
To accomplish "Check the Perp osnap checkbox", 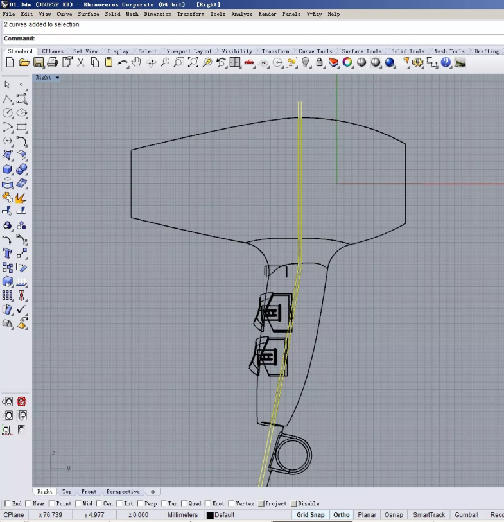I will click(x=140, y=504).
